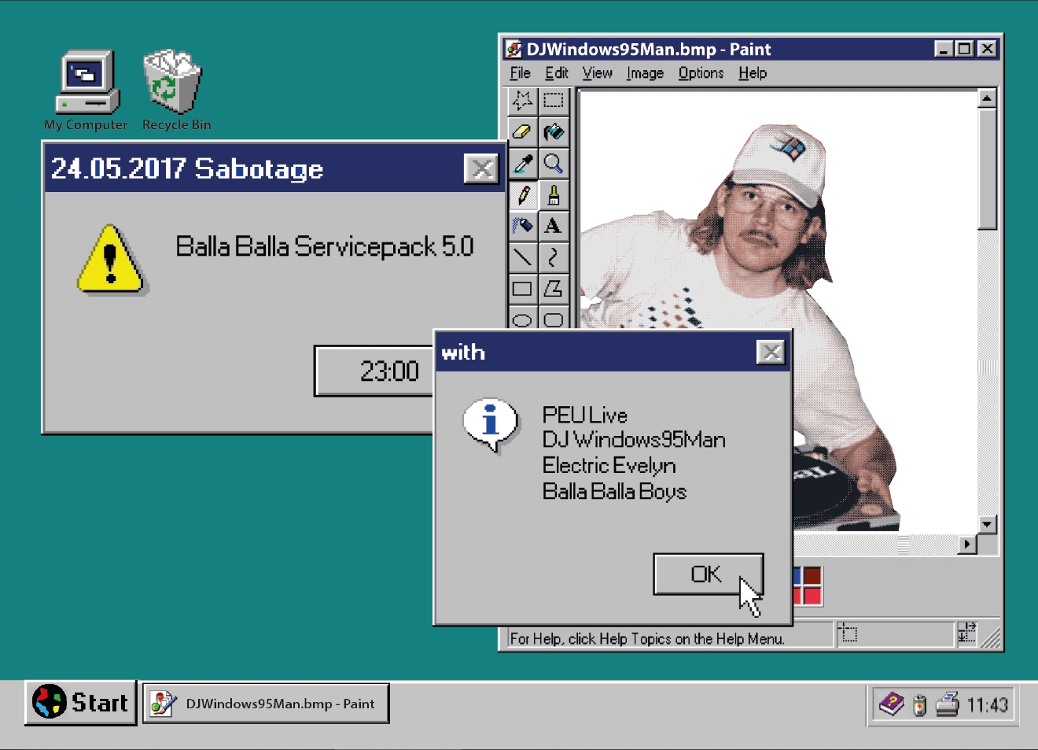Click OK in the 'with' dialog

[x=708, y=575]
